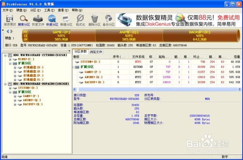
Task: Click the 序号 column header
Action: (120, 57)
